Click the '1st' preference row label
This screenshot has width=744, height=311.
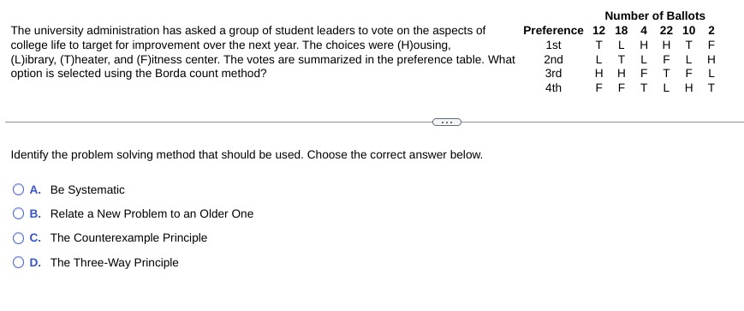(x=553, y=45)
